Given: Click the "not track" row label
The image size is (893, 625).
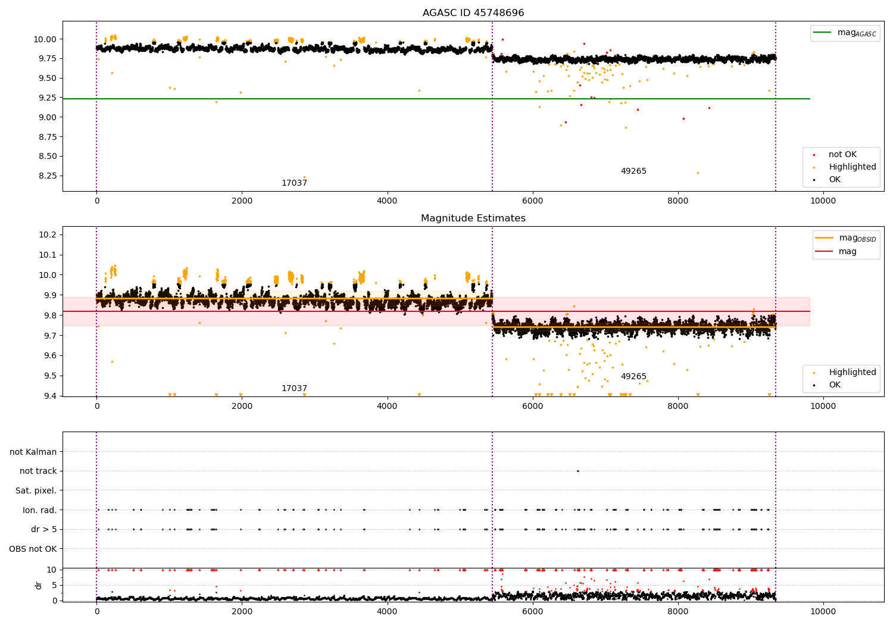Looking at the screenshot, I should [38, 471].
